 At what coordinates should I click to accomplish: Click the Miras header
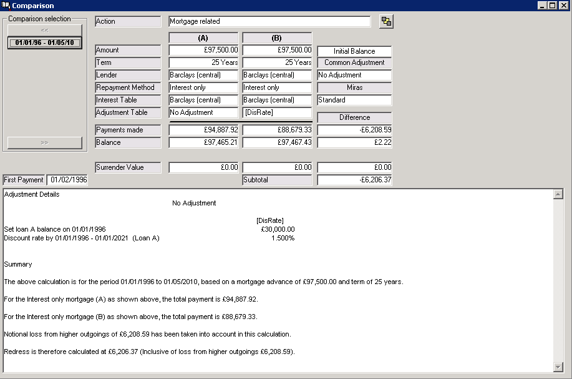pos(354,87)
